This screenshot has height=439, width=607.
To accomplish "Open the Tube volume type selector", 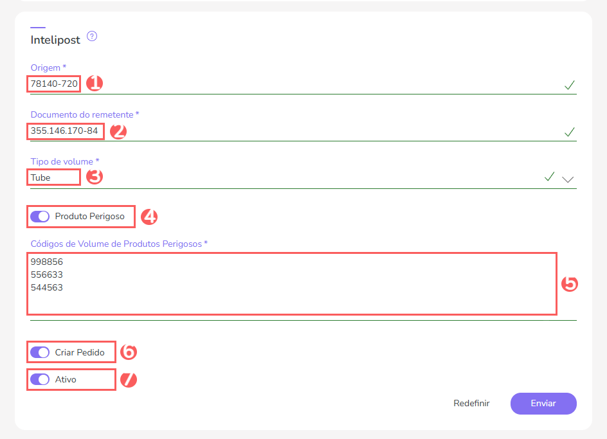I will [257, 177].
